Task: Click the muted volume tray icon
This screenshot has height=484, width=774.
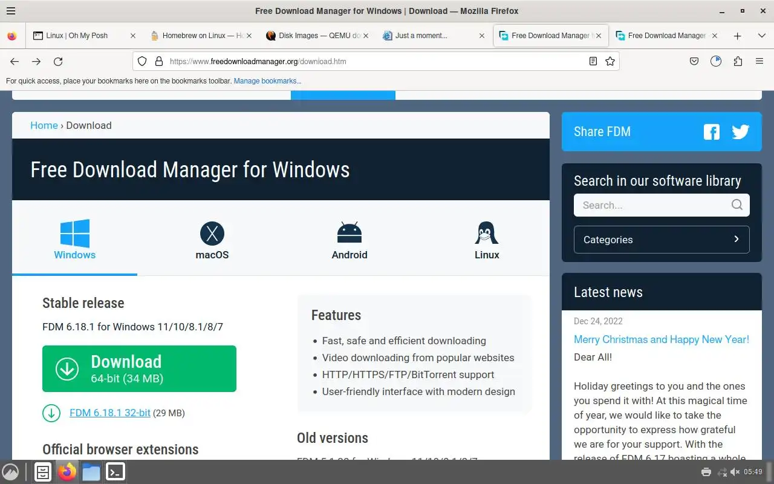Action: coord(735,472)
